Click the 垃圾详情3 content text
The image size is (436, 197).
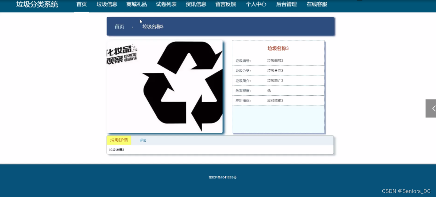(x=116, y=150)
